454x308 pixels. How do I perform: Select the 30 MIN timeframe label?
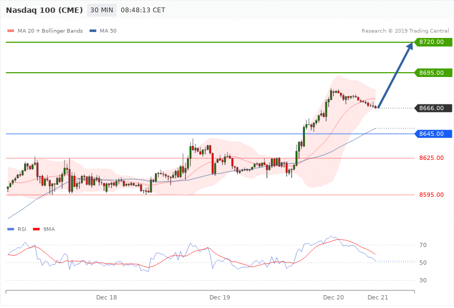click(101, 10)
